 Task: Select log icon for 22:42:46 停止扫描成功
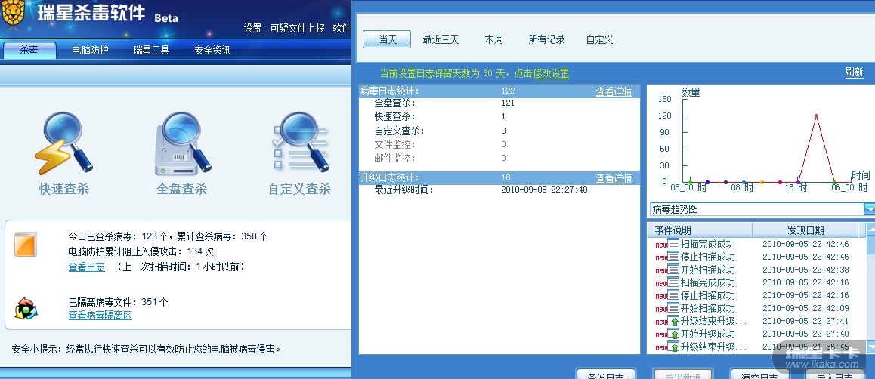click(x=673, y=257)
